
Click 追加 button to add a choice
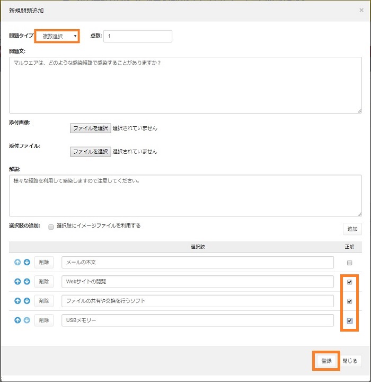tap(352, 229)
